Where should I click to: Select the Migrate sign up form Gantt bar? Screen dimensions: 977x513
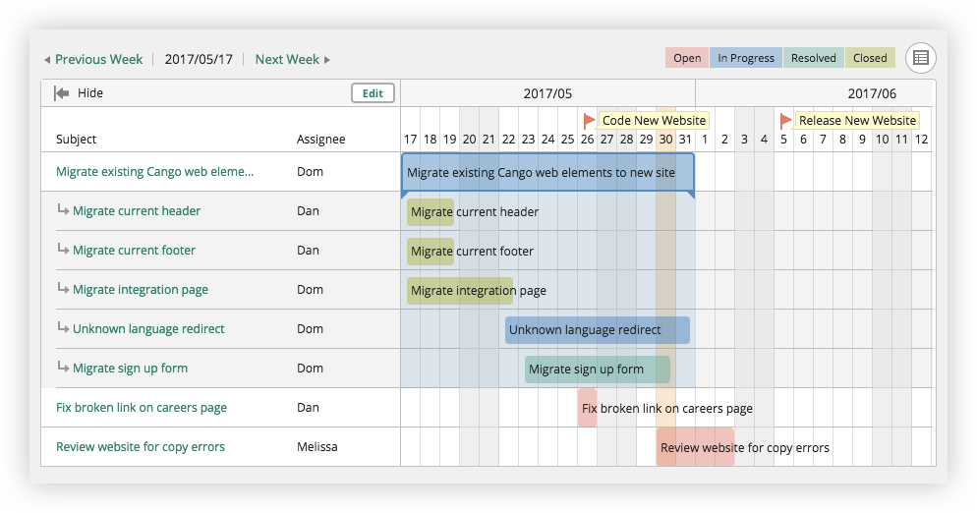(597, 370)
